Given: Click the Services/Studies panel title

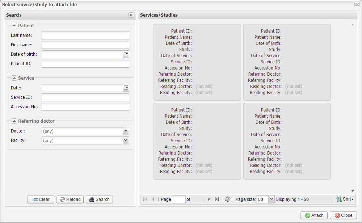Looking at the screenshot, I should [x=159, y=15].
